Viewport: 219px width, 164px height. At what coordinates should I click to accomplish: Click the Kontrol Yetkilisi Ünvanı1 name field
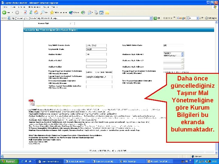click(99, 72)
